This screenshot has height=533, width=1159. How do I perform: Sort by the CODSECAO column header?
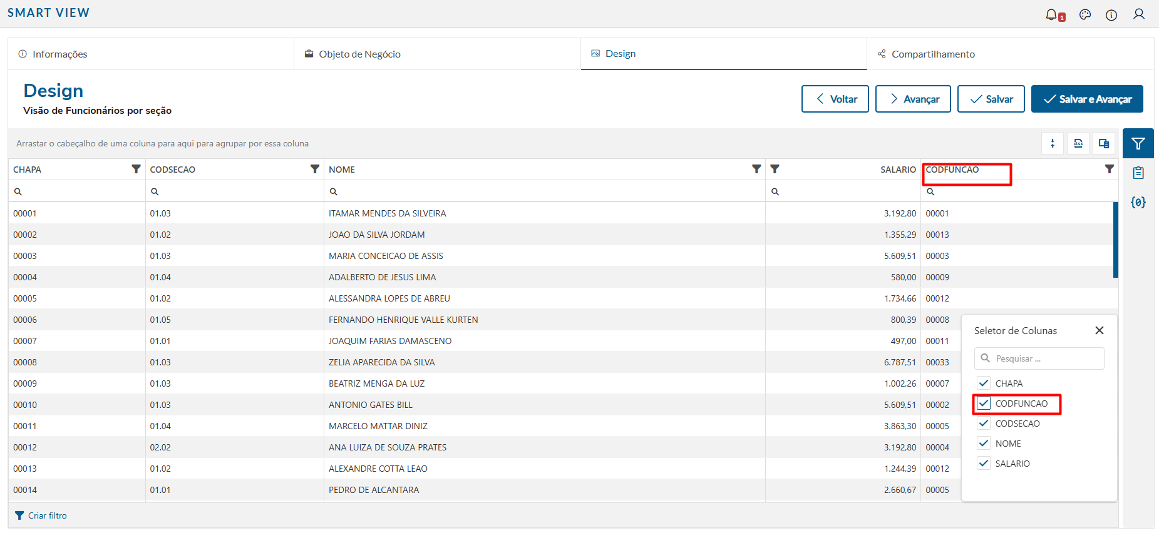pos(173,170)
